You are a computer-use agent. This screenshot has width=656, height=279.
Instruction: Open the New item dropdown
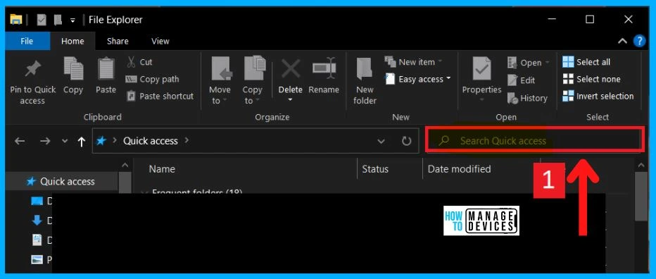pyautogui.click(x=413, y=62)
